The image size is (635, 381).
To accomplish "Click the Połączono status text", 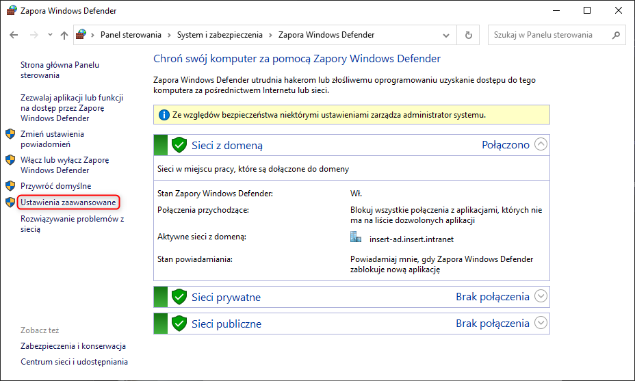I will 506,145.
